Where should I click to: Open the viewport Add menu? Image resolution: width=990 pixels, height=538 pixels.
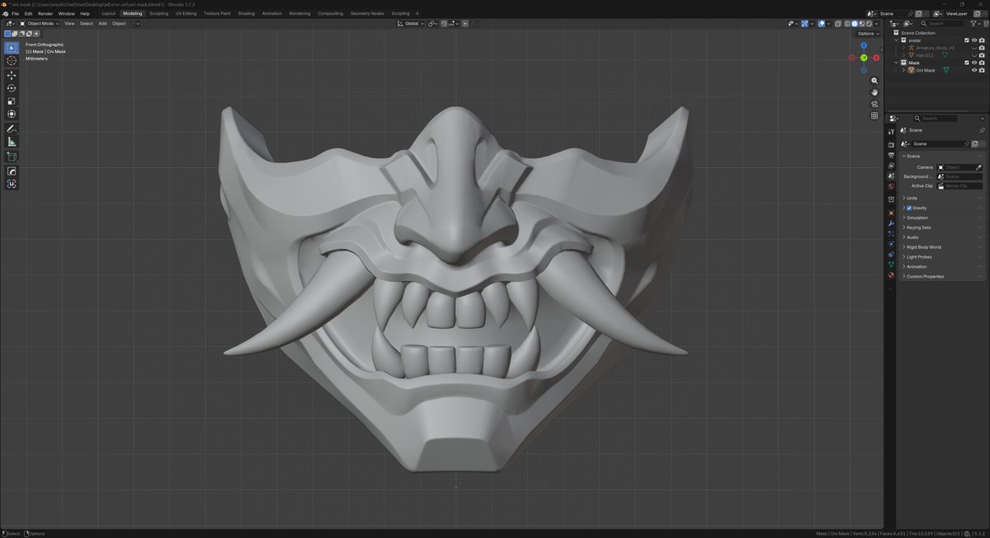pyautogui.click(x=102, y=23)
